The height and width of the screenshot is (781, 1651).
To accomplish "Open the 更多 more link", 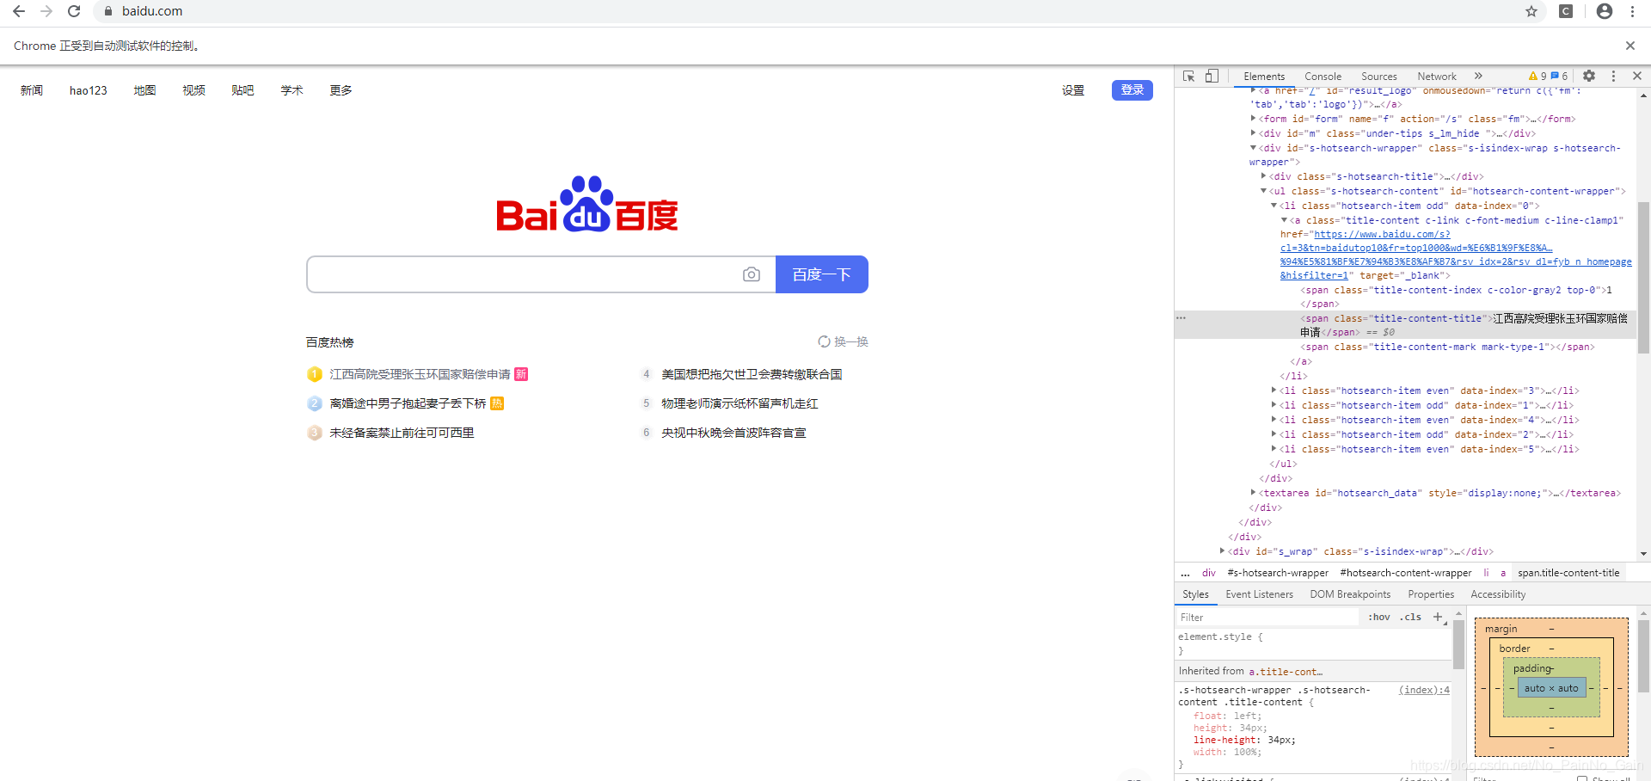I will [x=341, y=90].
